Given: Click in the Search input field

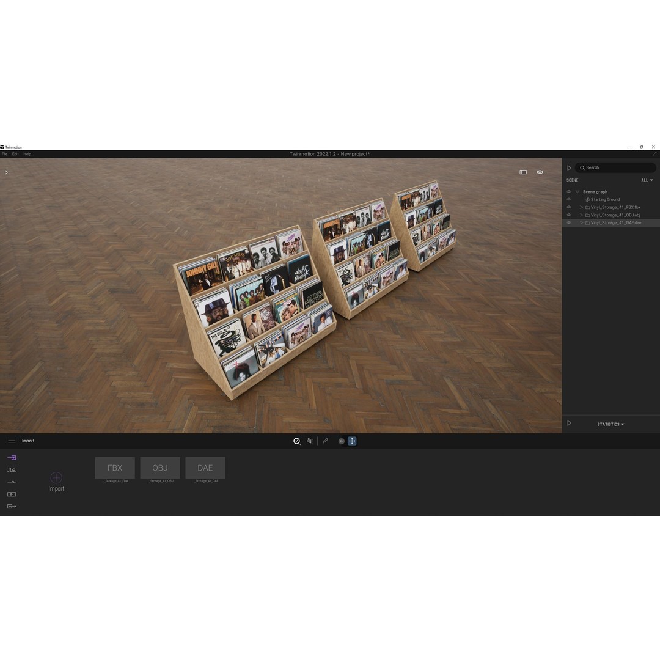Looking at the screenshot, I should click(x=615, y=167).
